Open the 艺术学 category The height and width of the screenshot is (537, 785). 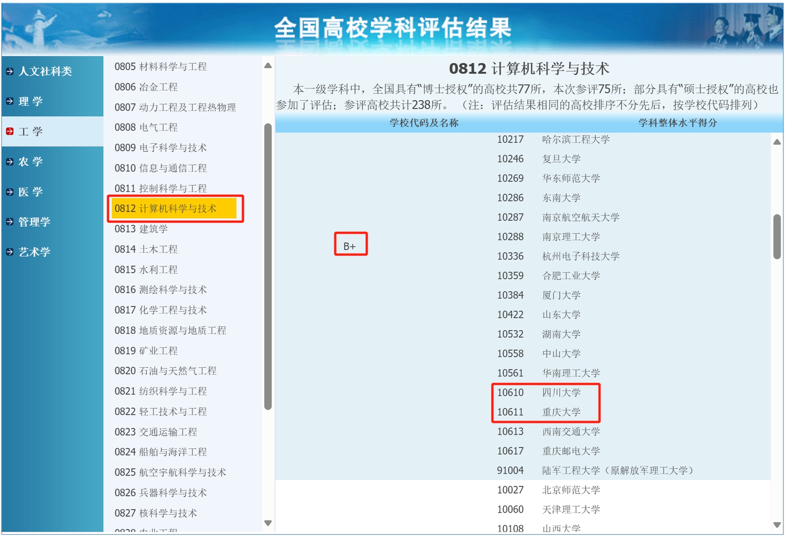(x=34, y=252)
